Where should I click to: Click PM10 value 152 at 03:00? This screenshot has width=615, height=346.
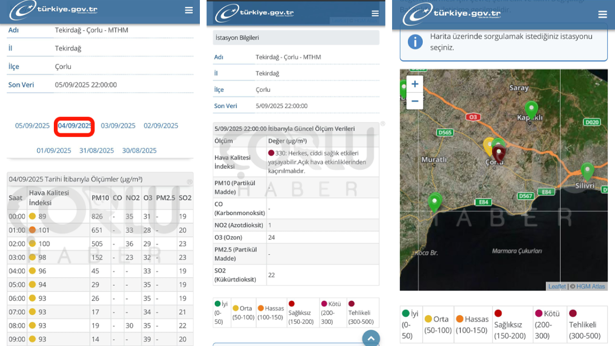pos(97,257)
